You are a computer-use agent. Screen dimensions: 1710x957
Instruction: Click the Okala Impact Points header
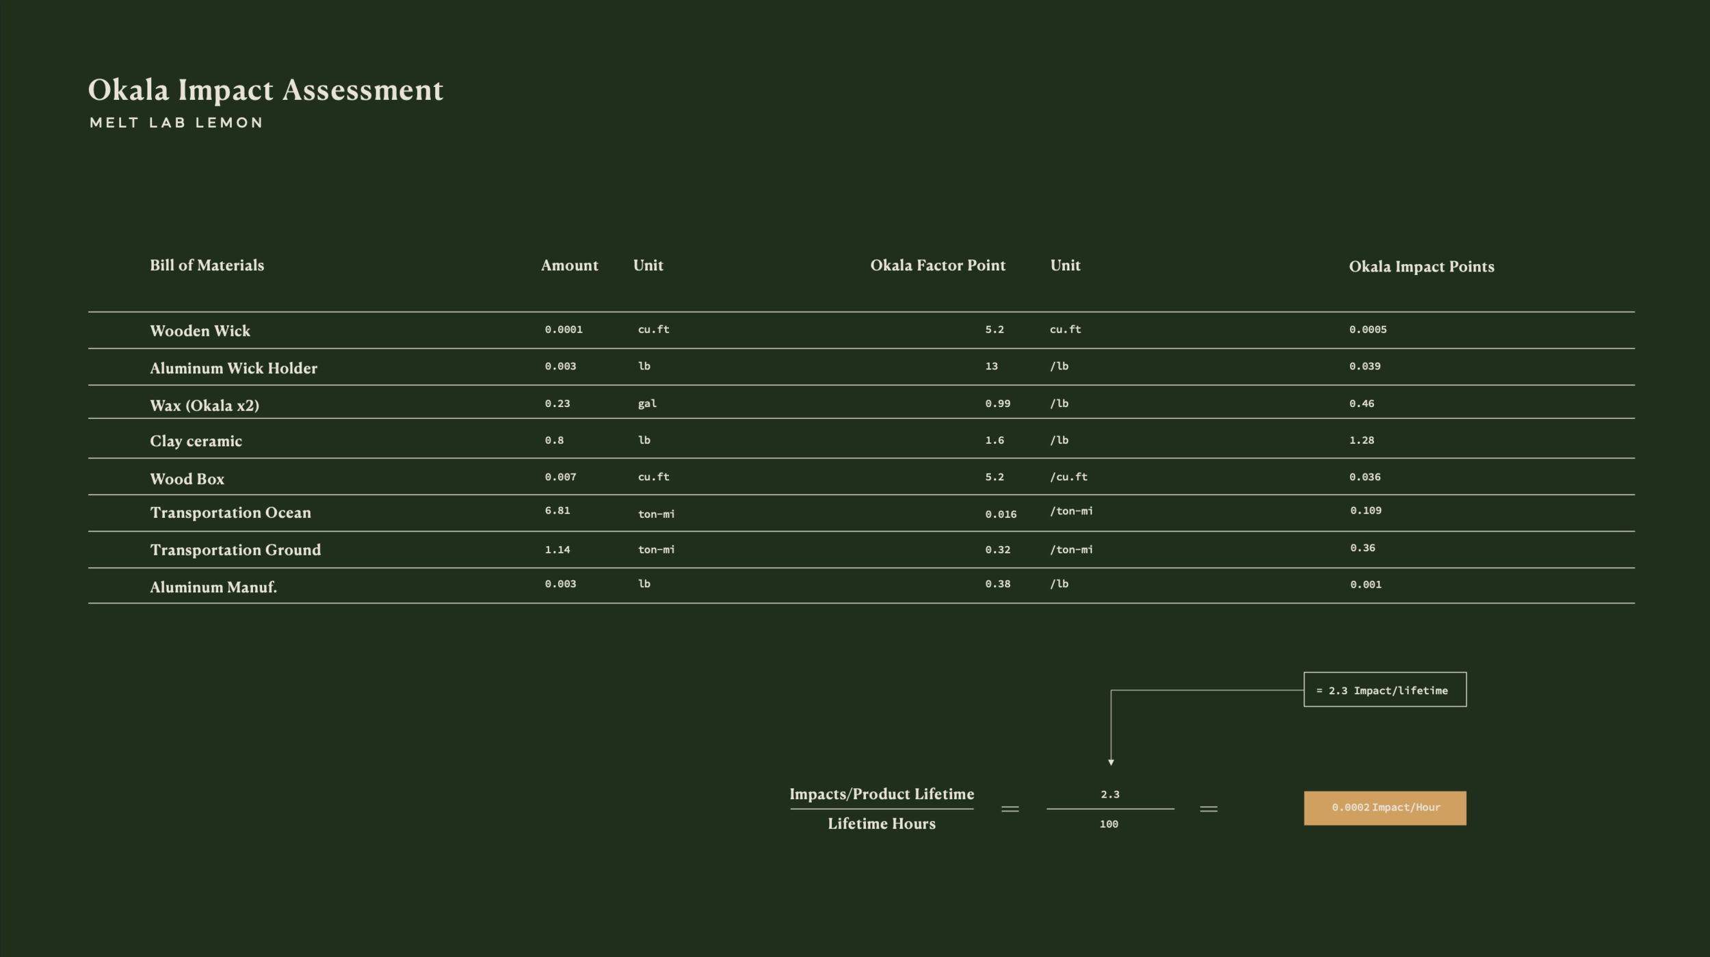(1421, 267)
